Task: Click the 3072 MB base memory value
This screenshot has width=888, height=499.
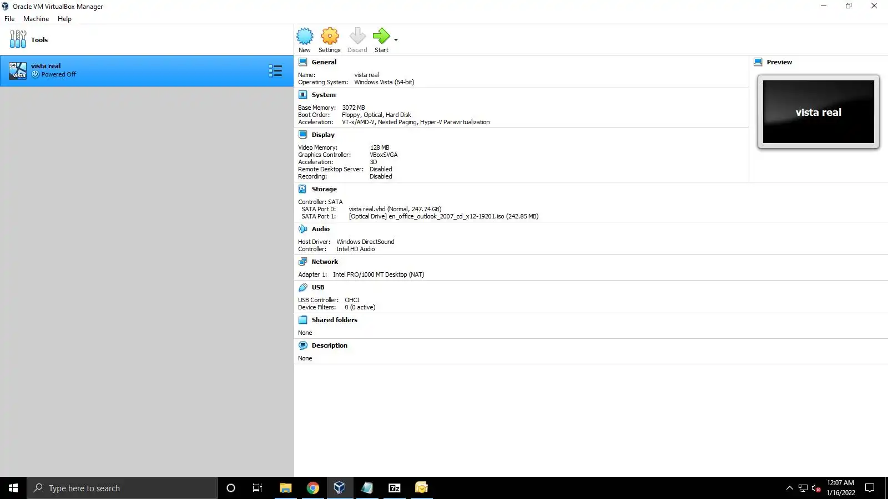Action: coord(354,108)
